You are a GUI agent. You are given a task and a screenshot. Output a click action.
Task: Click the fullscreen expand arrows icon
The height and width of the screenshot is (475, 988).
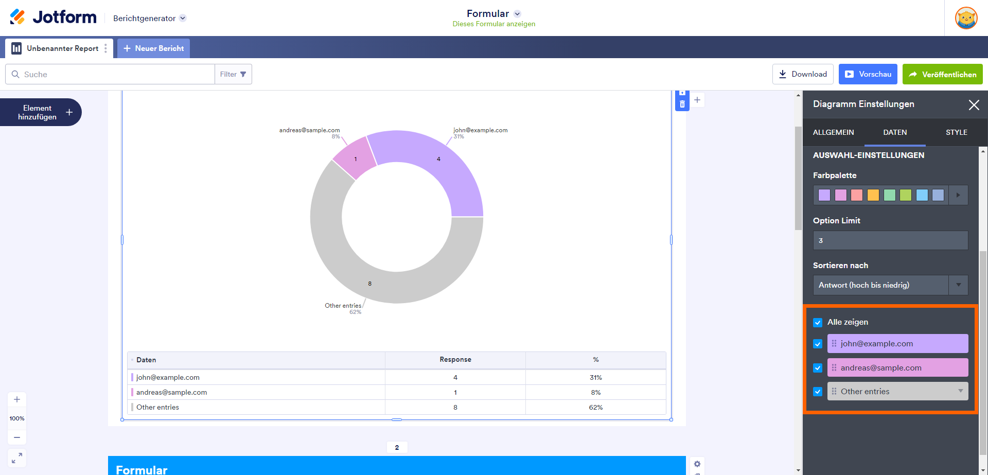click(x=17, y=458)
